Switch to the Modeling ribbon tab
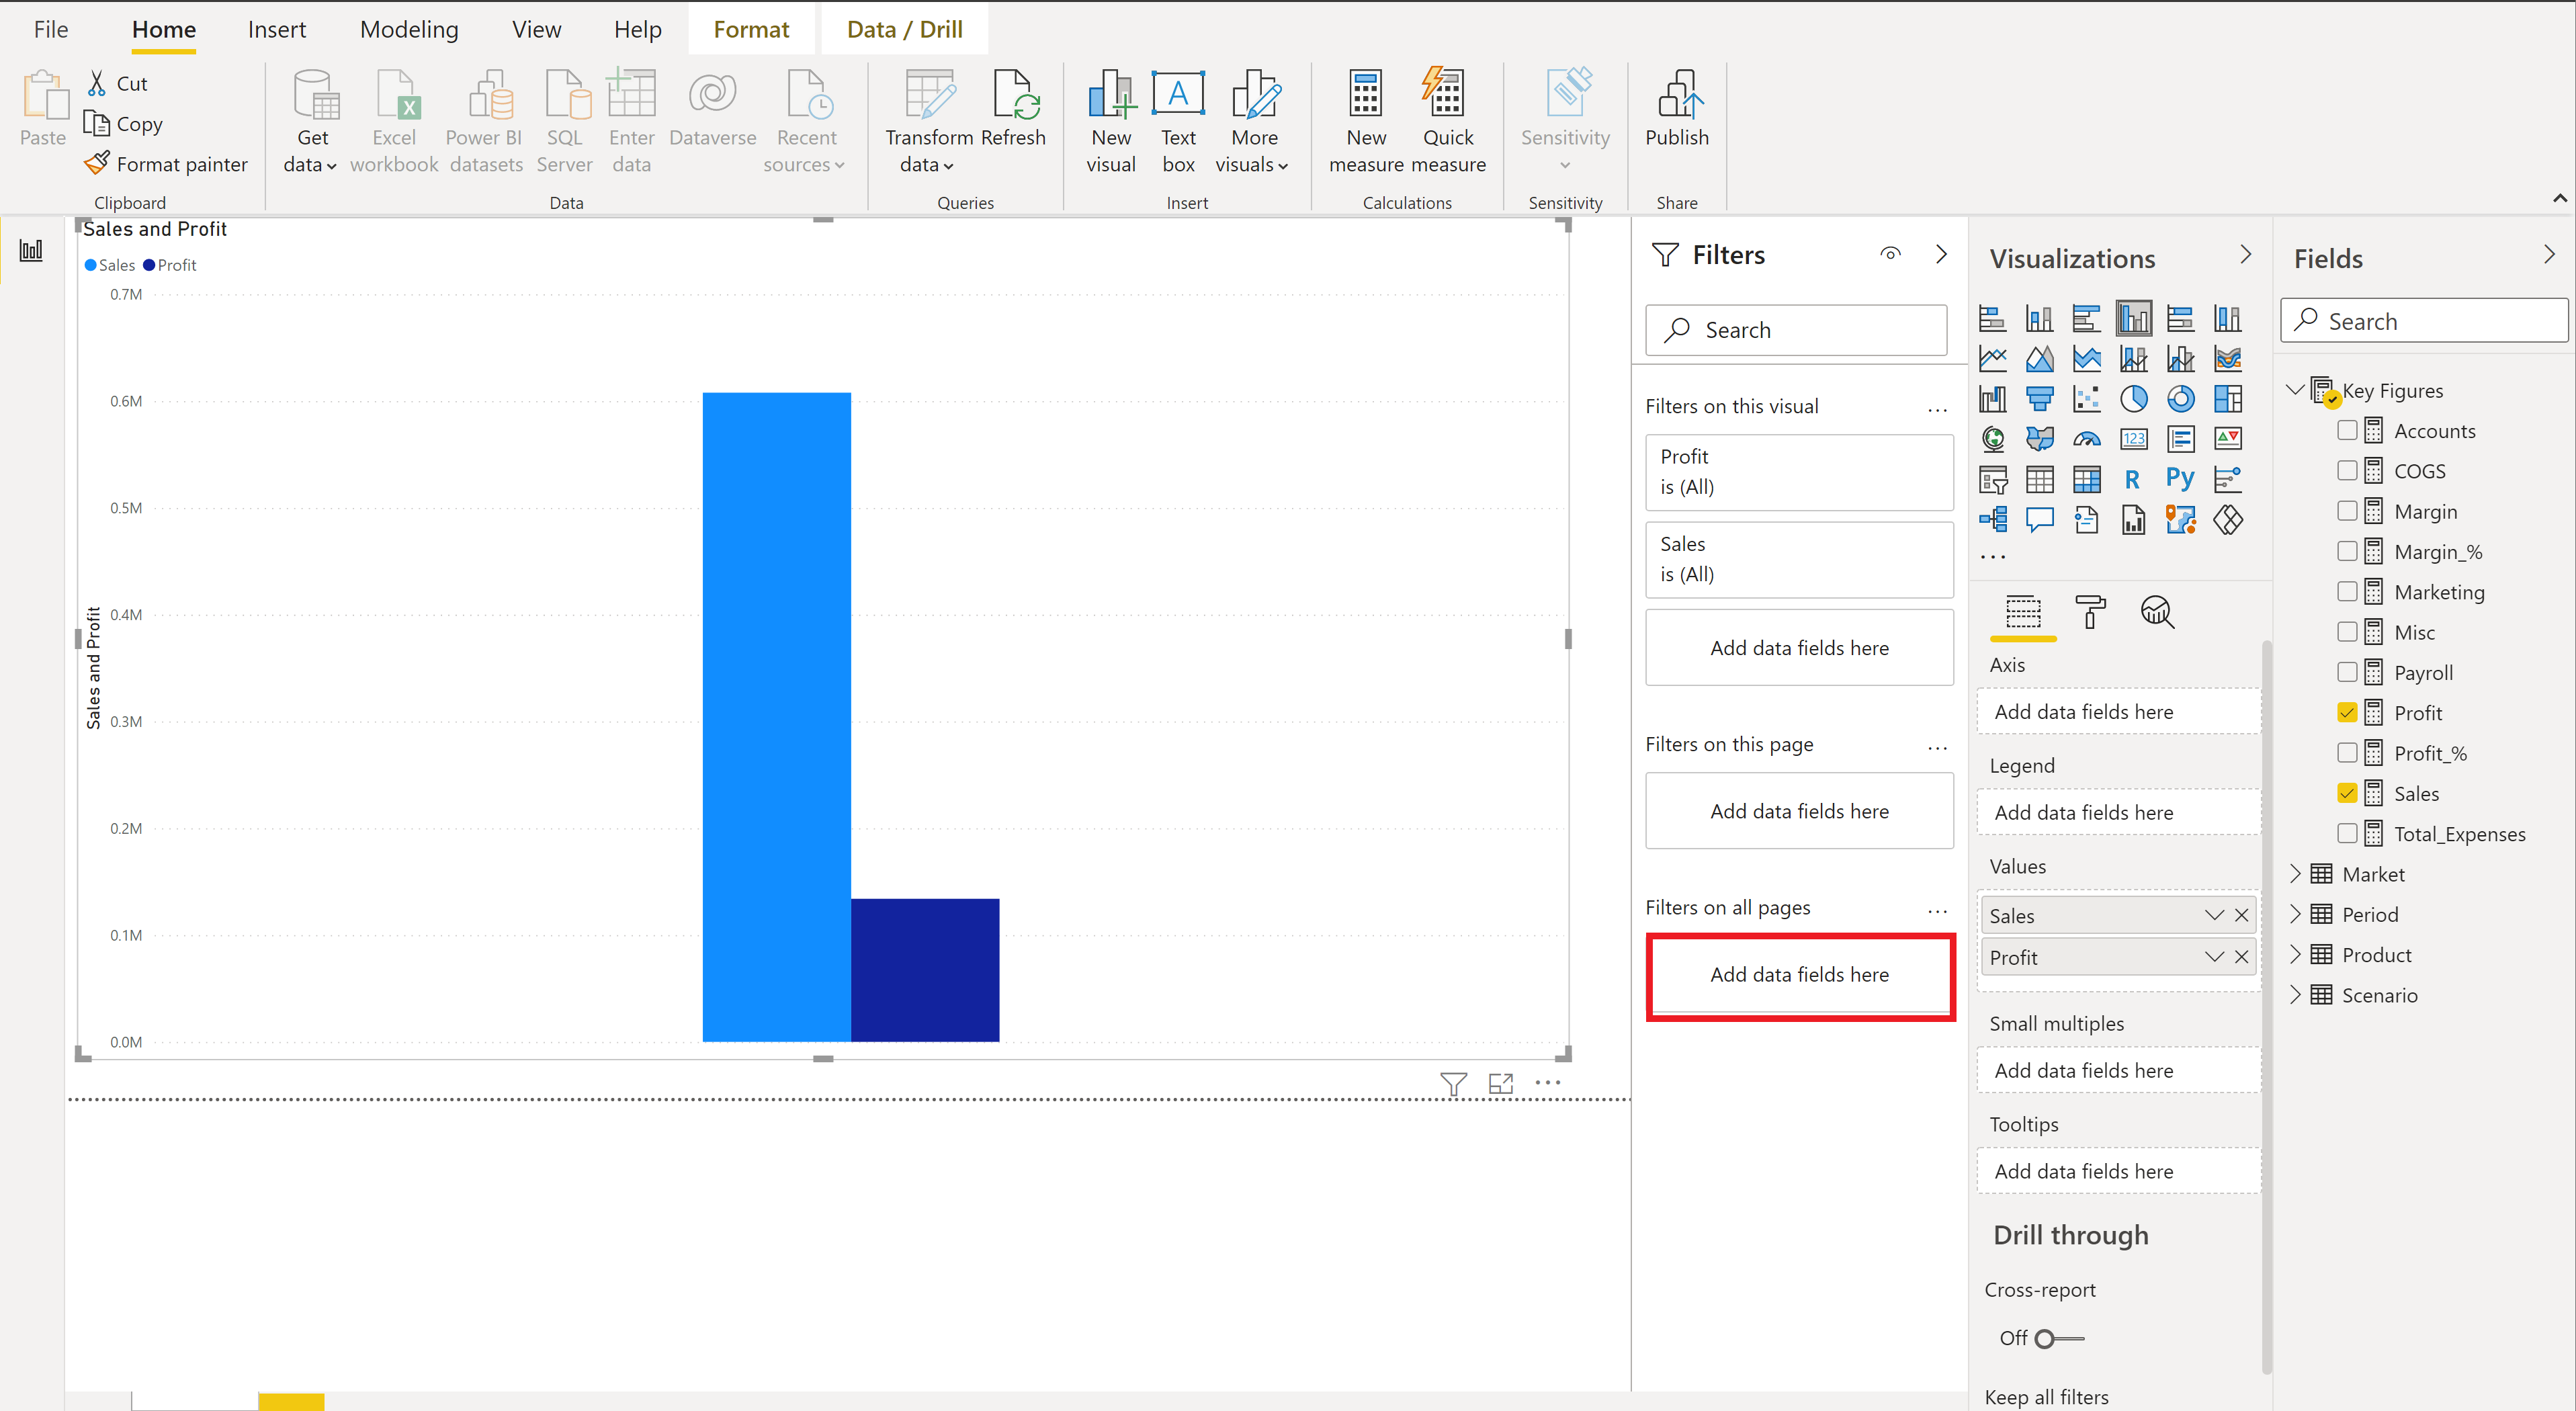Viewport: 2576px width, 1411px height. click(x=409, y=29)
